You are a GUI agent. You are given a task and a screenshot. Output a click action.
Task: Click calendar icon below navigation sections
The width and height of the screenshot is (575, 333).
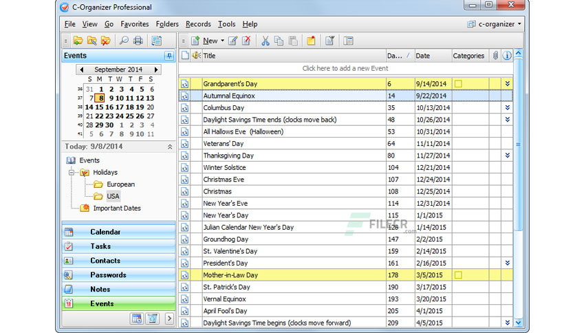(x=137, y=319)
